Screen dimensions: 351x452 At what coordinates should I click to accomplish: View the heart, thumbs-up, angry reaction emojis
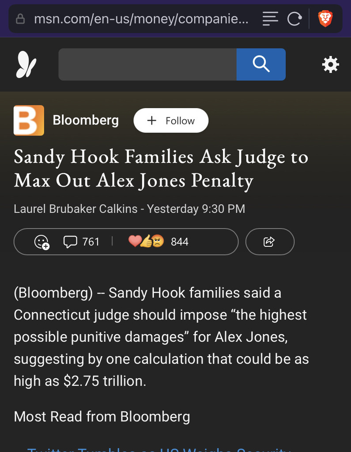tap(146, 241)
